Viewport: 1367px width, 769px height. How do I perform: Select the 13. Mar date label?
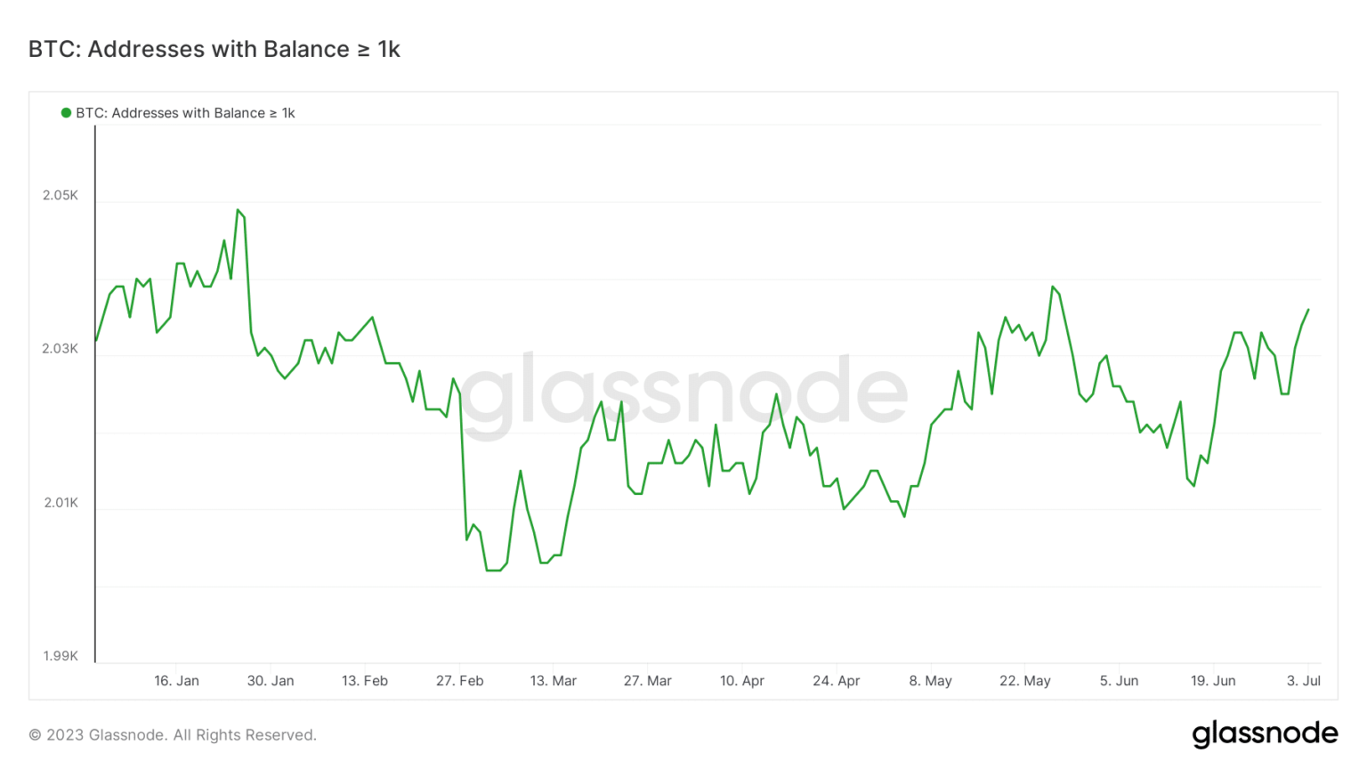click(554, 681)
